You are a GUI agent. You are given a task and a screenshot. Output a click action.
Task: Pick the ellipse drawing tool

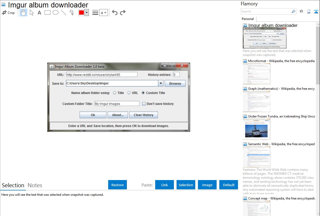tap(56, 13)
